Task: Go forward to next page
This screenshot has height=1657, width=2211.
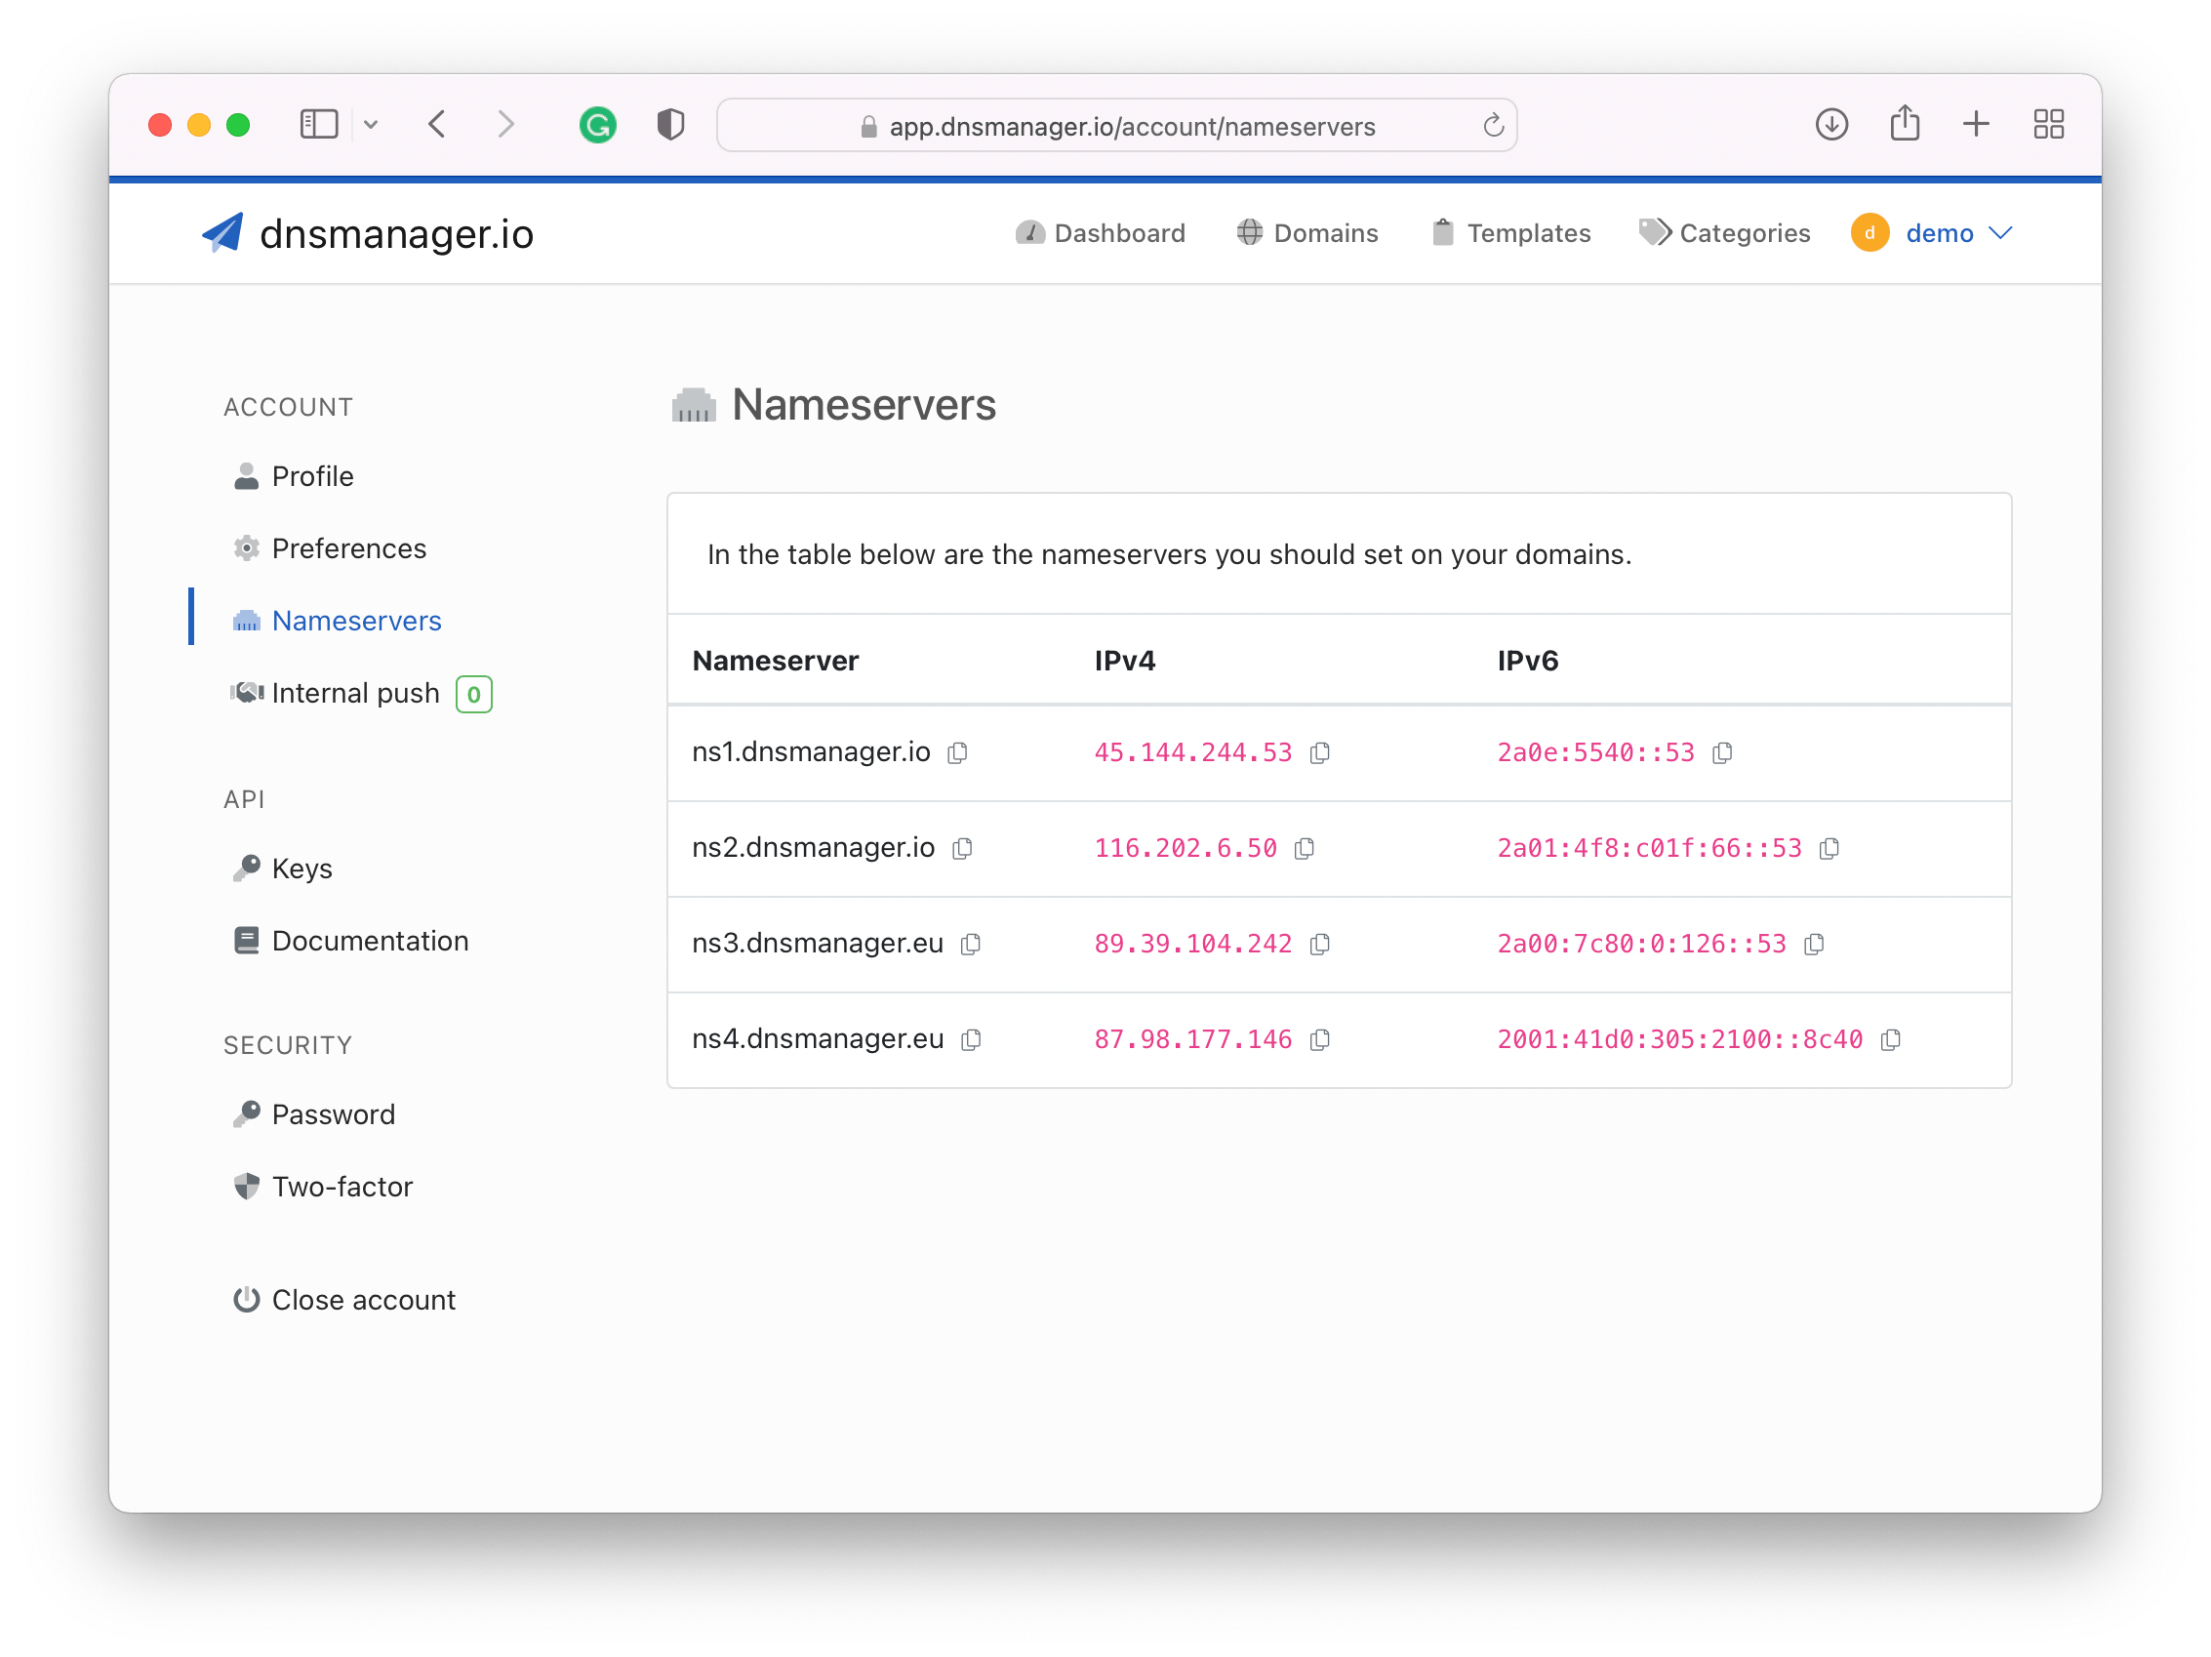Action: [x=505, y=125]
